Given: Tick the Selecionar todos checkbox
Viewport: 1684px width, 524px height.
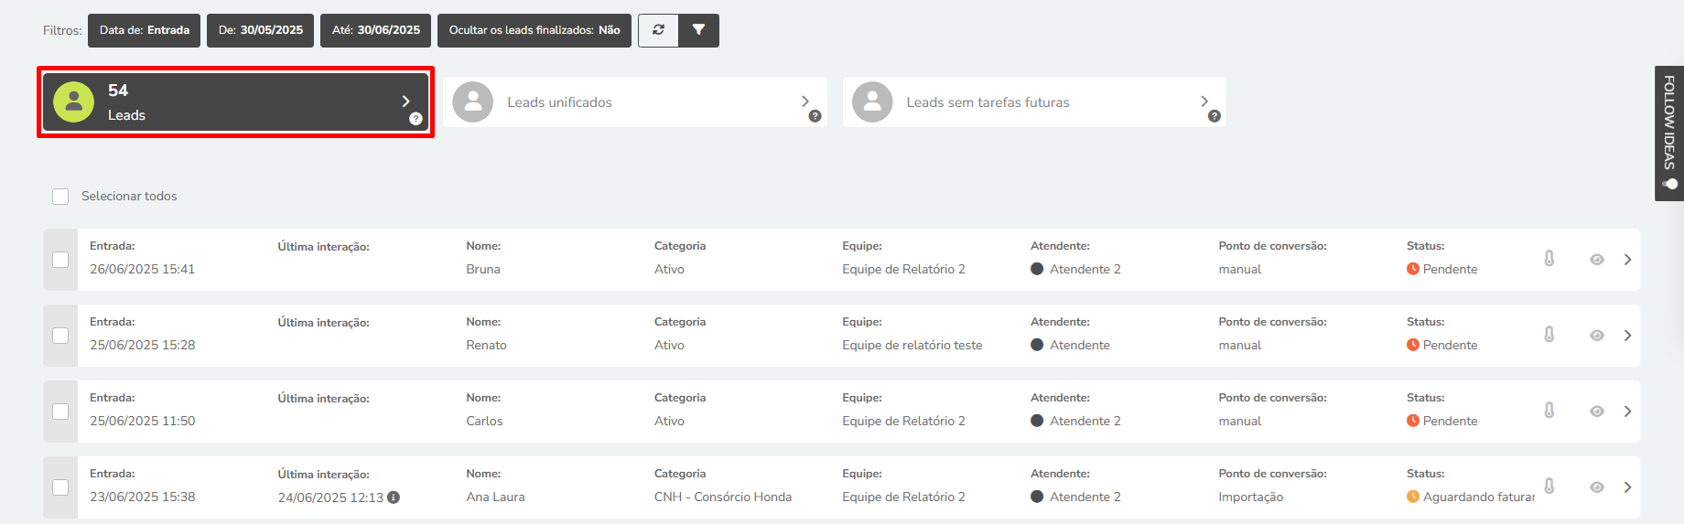Looking at the screenshot, I should (x=60, y=197).
